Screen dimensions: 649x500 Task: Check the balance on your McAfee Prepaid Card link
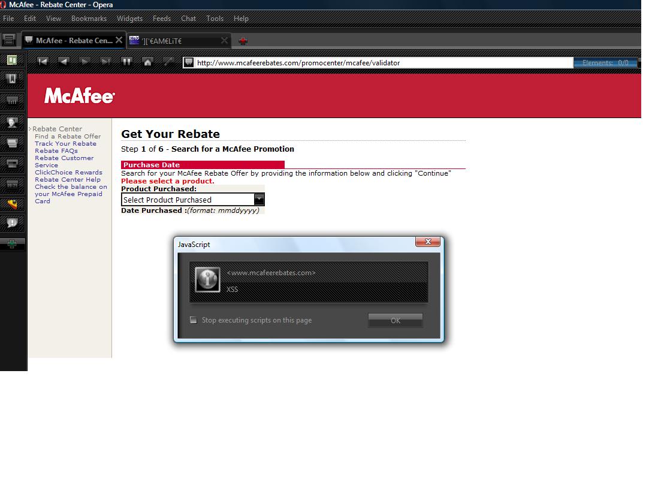click(x=71, y=194)
